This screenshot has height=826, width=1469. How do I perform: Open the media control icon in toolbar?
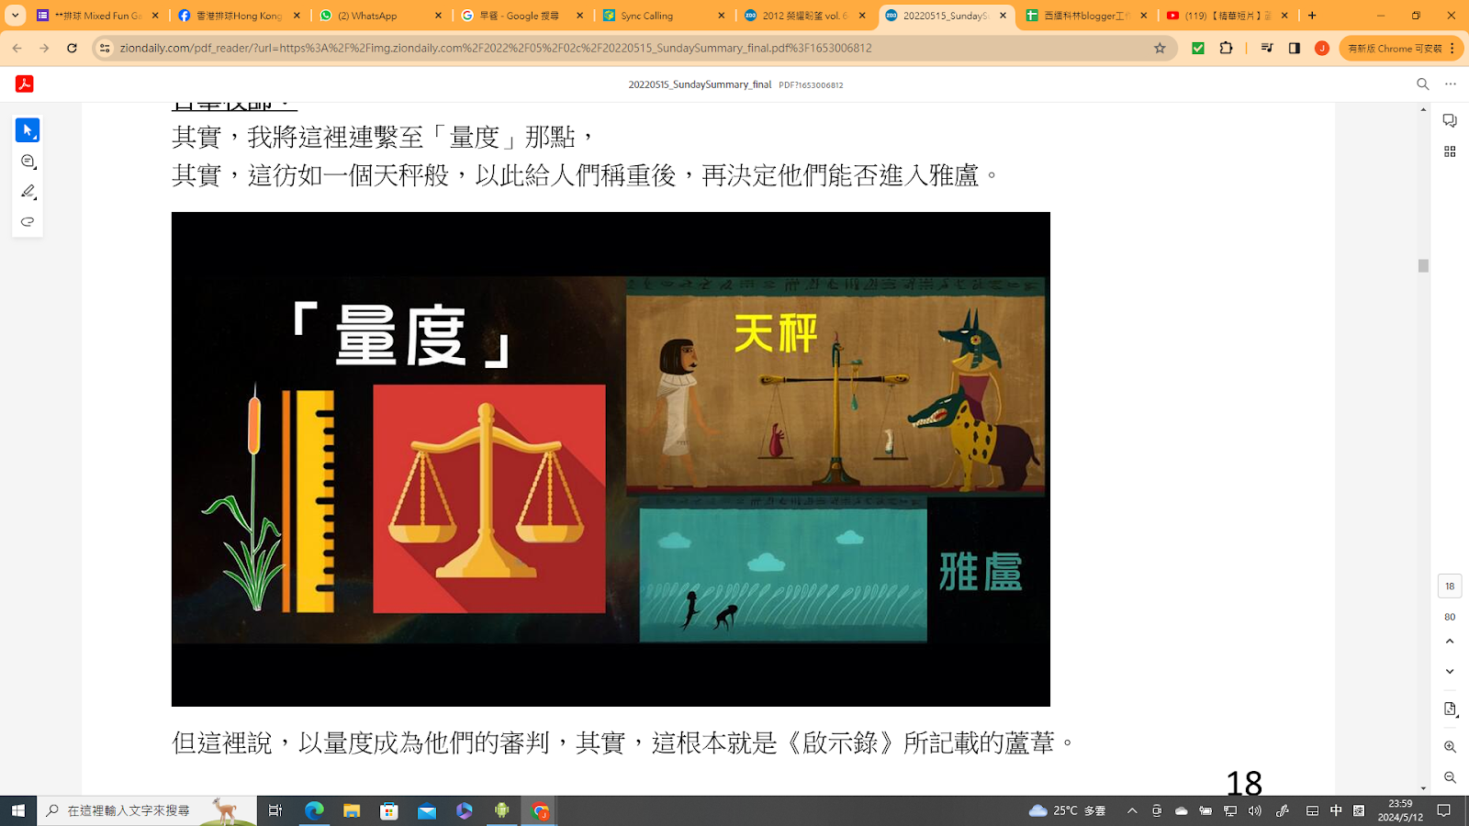(1267, 48)
